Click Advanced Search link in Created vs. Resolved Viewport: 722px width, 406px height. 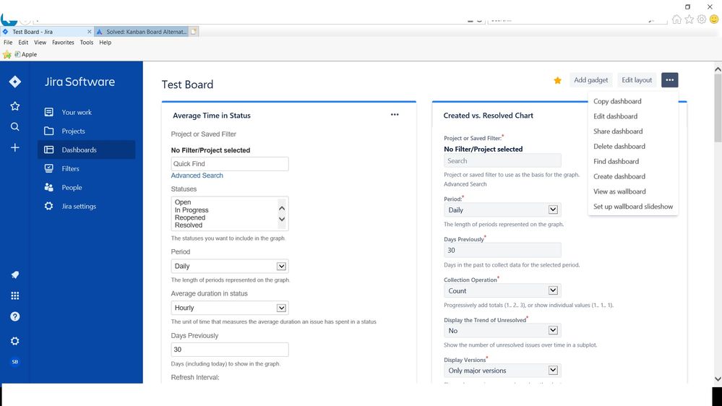click(465, 184)
